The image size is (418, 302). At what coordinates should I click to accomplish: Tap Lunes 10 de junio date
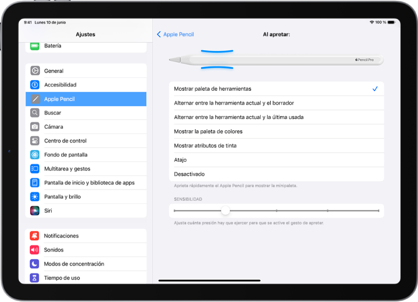click(x=50, y=22)
